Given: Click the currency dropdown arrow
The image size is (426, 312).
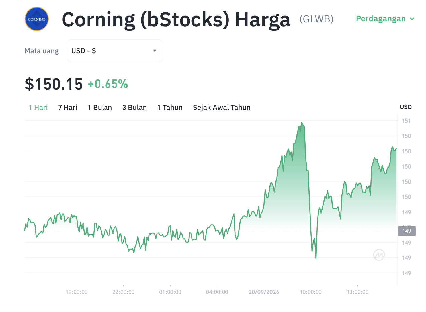Looking at the screenshot, I should tap(155, 51).
